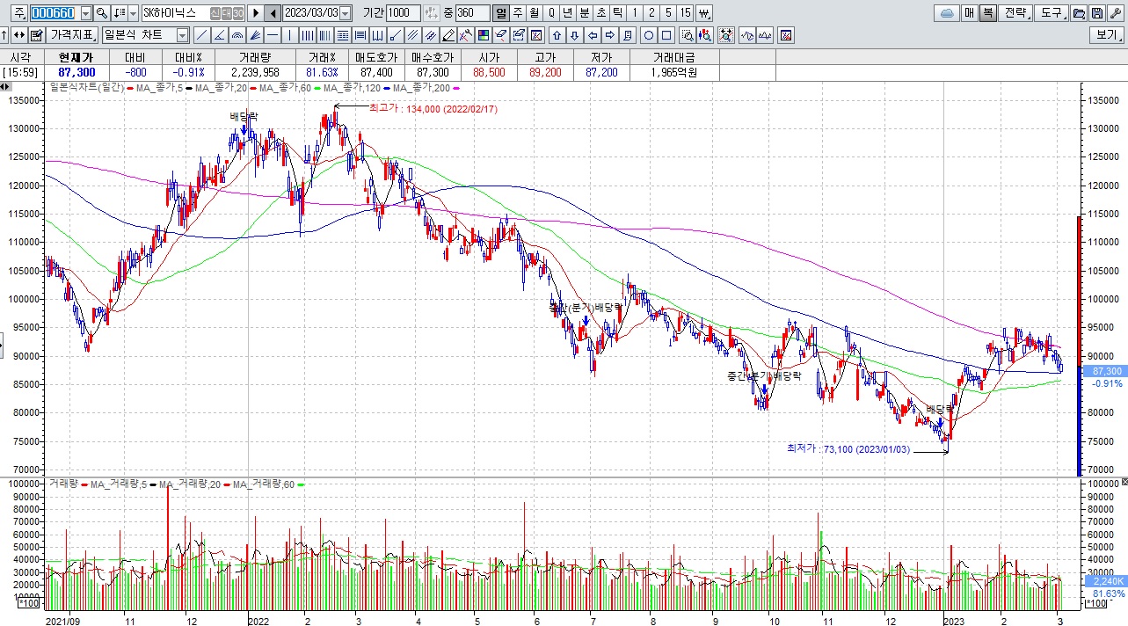Click the up arrow marker icon
This screenshot has height=626, width=1128.
(x=557, y=35)
